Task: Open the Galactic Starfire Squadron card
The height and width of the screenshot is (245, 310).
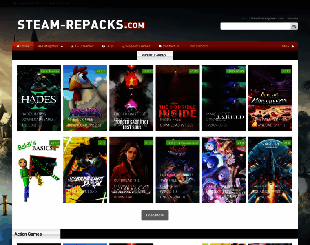Action: pos(270,170)
